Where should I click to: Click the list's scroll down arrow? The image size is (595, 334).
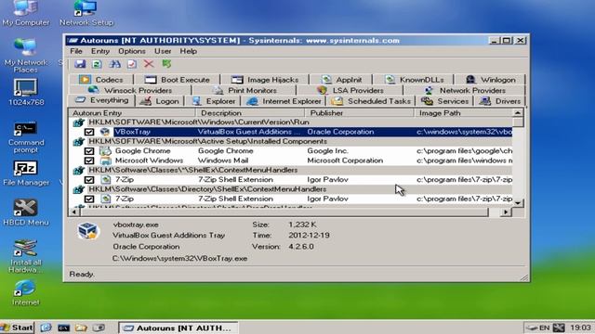pos(518,203)
